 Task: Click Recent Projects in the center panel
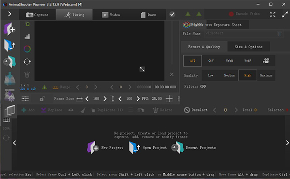[193, 148]
